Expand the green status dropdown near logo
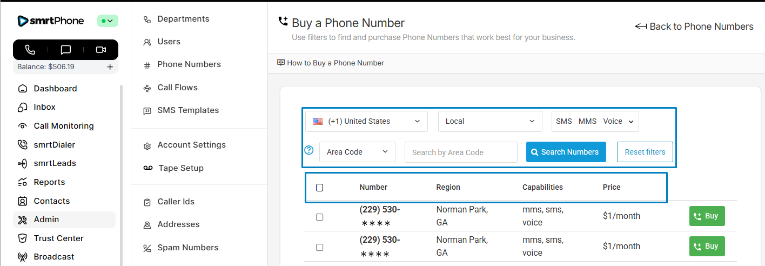The image size is (765, 266). tap(108, 21)
